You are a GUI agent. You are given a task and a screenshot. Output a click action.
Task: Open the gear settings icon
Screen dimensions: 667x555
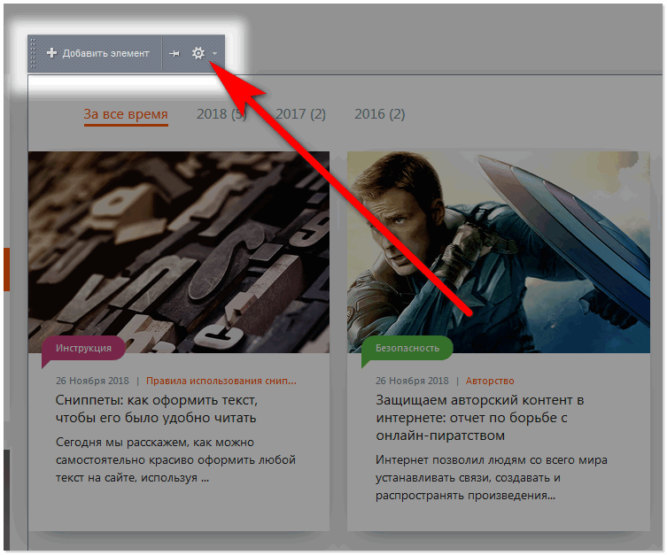tap(198, 53)
